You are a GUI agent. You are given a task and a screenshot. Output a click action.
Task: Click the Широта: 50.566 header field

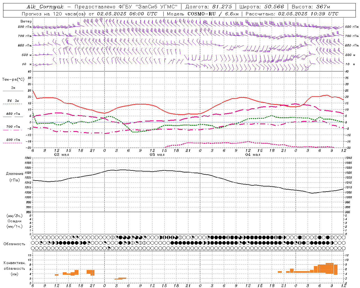coord(262,7)
